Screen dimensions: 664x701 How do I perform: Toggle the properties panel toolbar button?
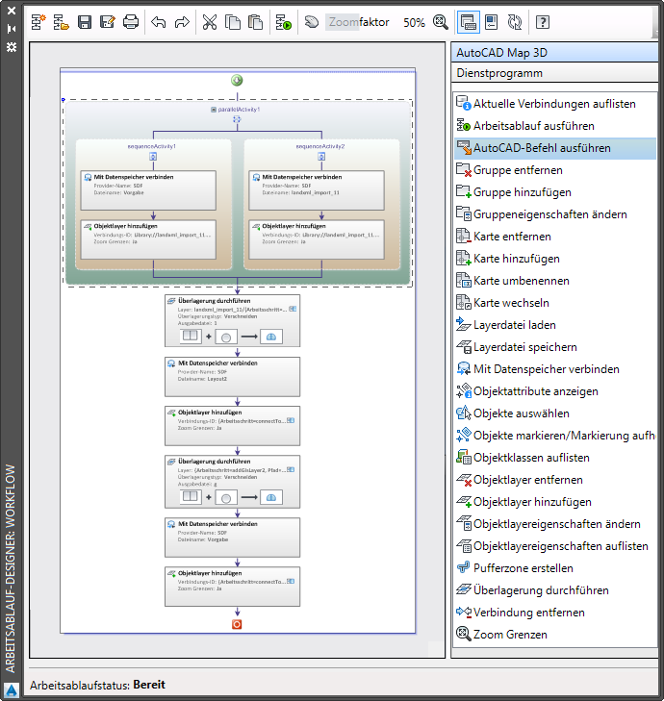coord(492,22)
